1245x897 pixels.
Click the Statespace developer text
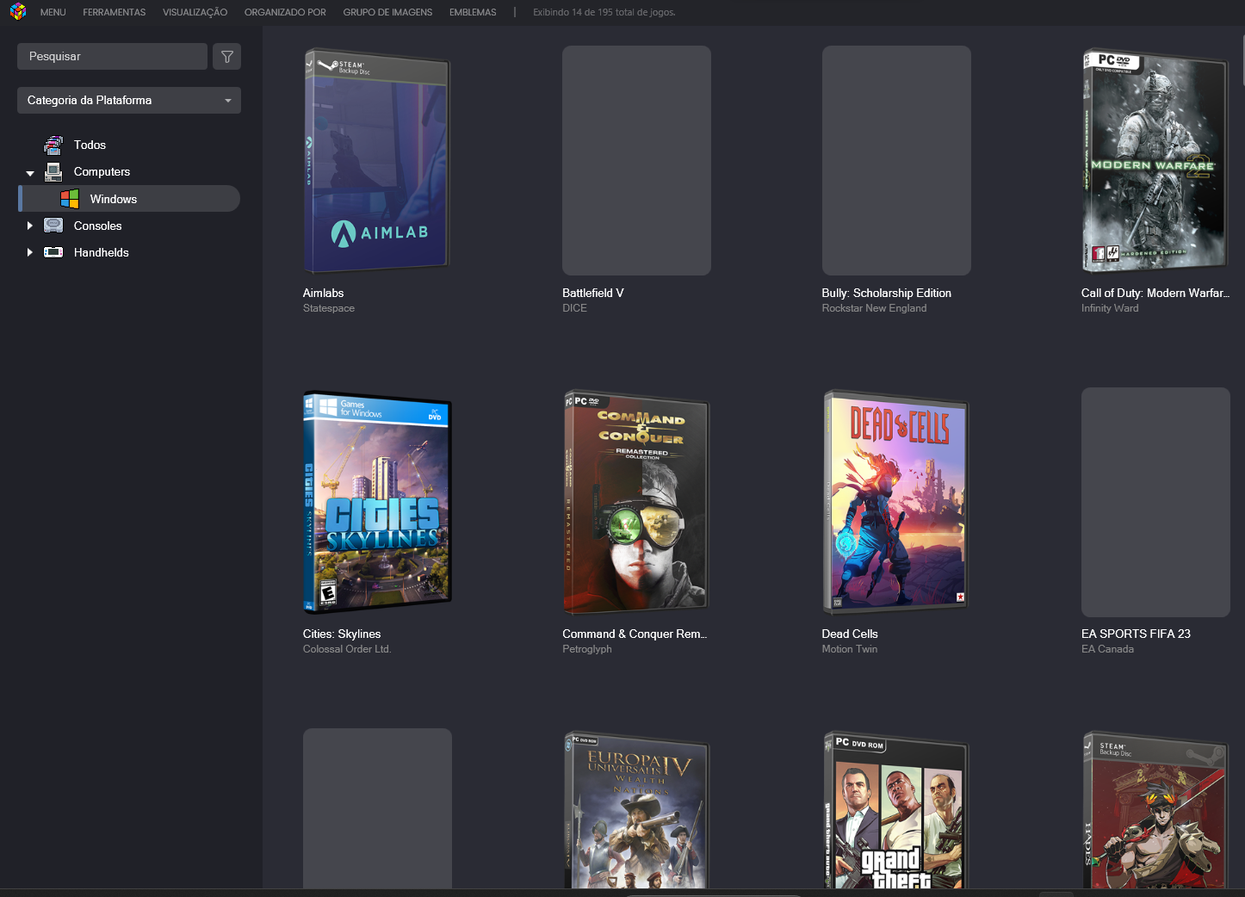coord(329,308)
